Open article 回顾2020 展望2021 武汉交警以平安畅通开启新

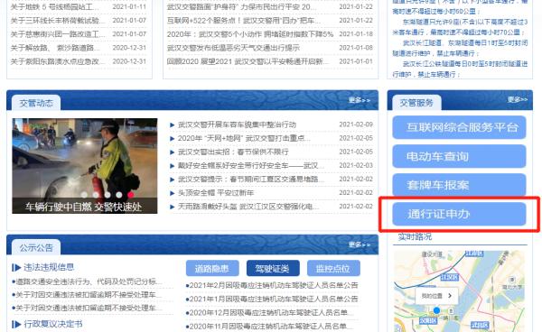tap(248, 61)
